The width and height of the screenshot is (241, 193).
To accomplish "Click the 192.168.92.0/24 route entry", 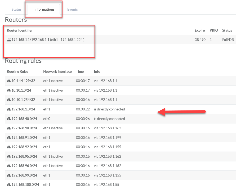I will [24, 147].
